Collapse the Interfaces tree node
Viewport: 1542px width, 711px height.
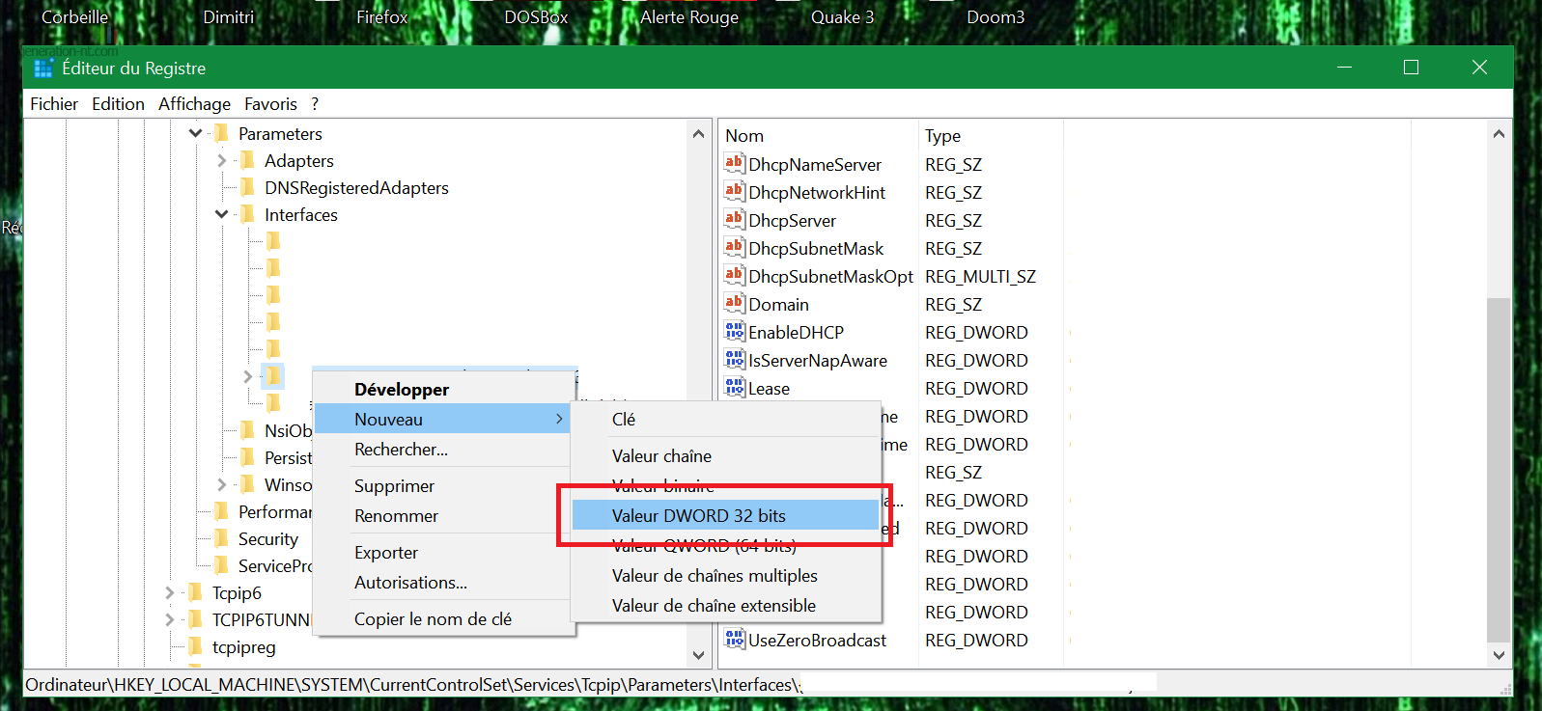click(222, 214)
